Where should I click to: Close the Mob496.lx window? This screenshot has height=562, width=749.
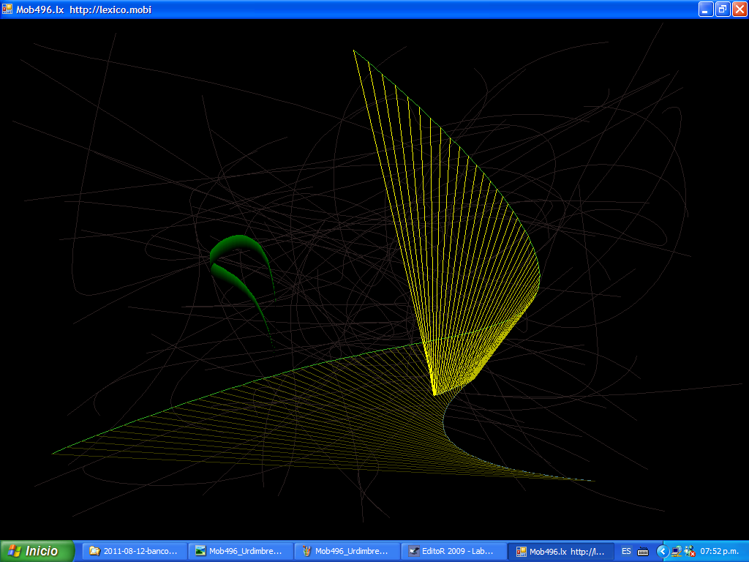739,10
